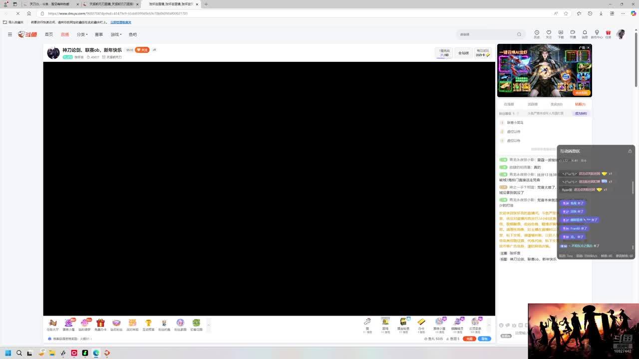Toggle the orange 关注 follow button
This screenshot has height=359, width=639.
coord(142,50)
